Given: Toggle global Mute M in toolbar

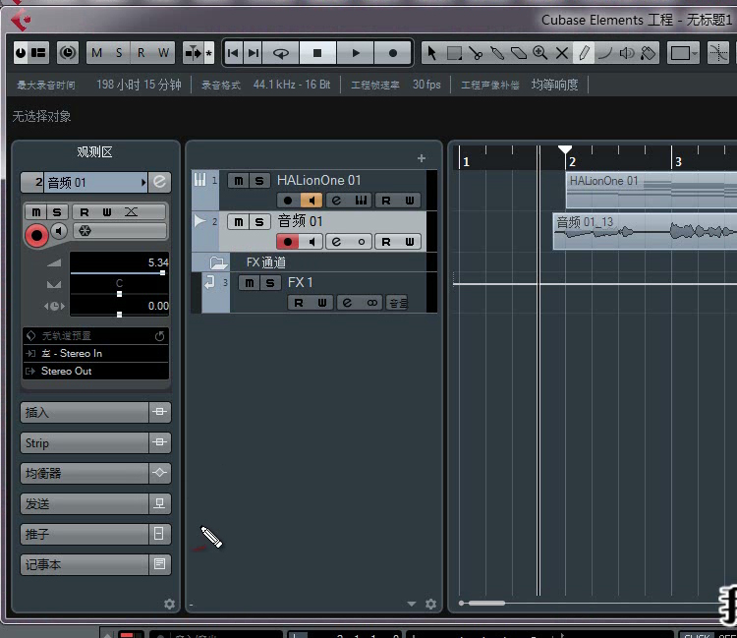Looking at the screenshot, I should (x=97, y=53).
